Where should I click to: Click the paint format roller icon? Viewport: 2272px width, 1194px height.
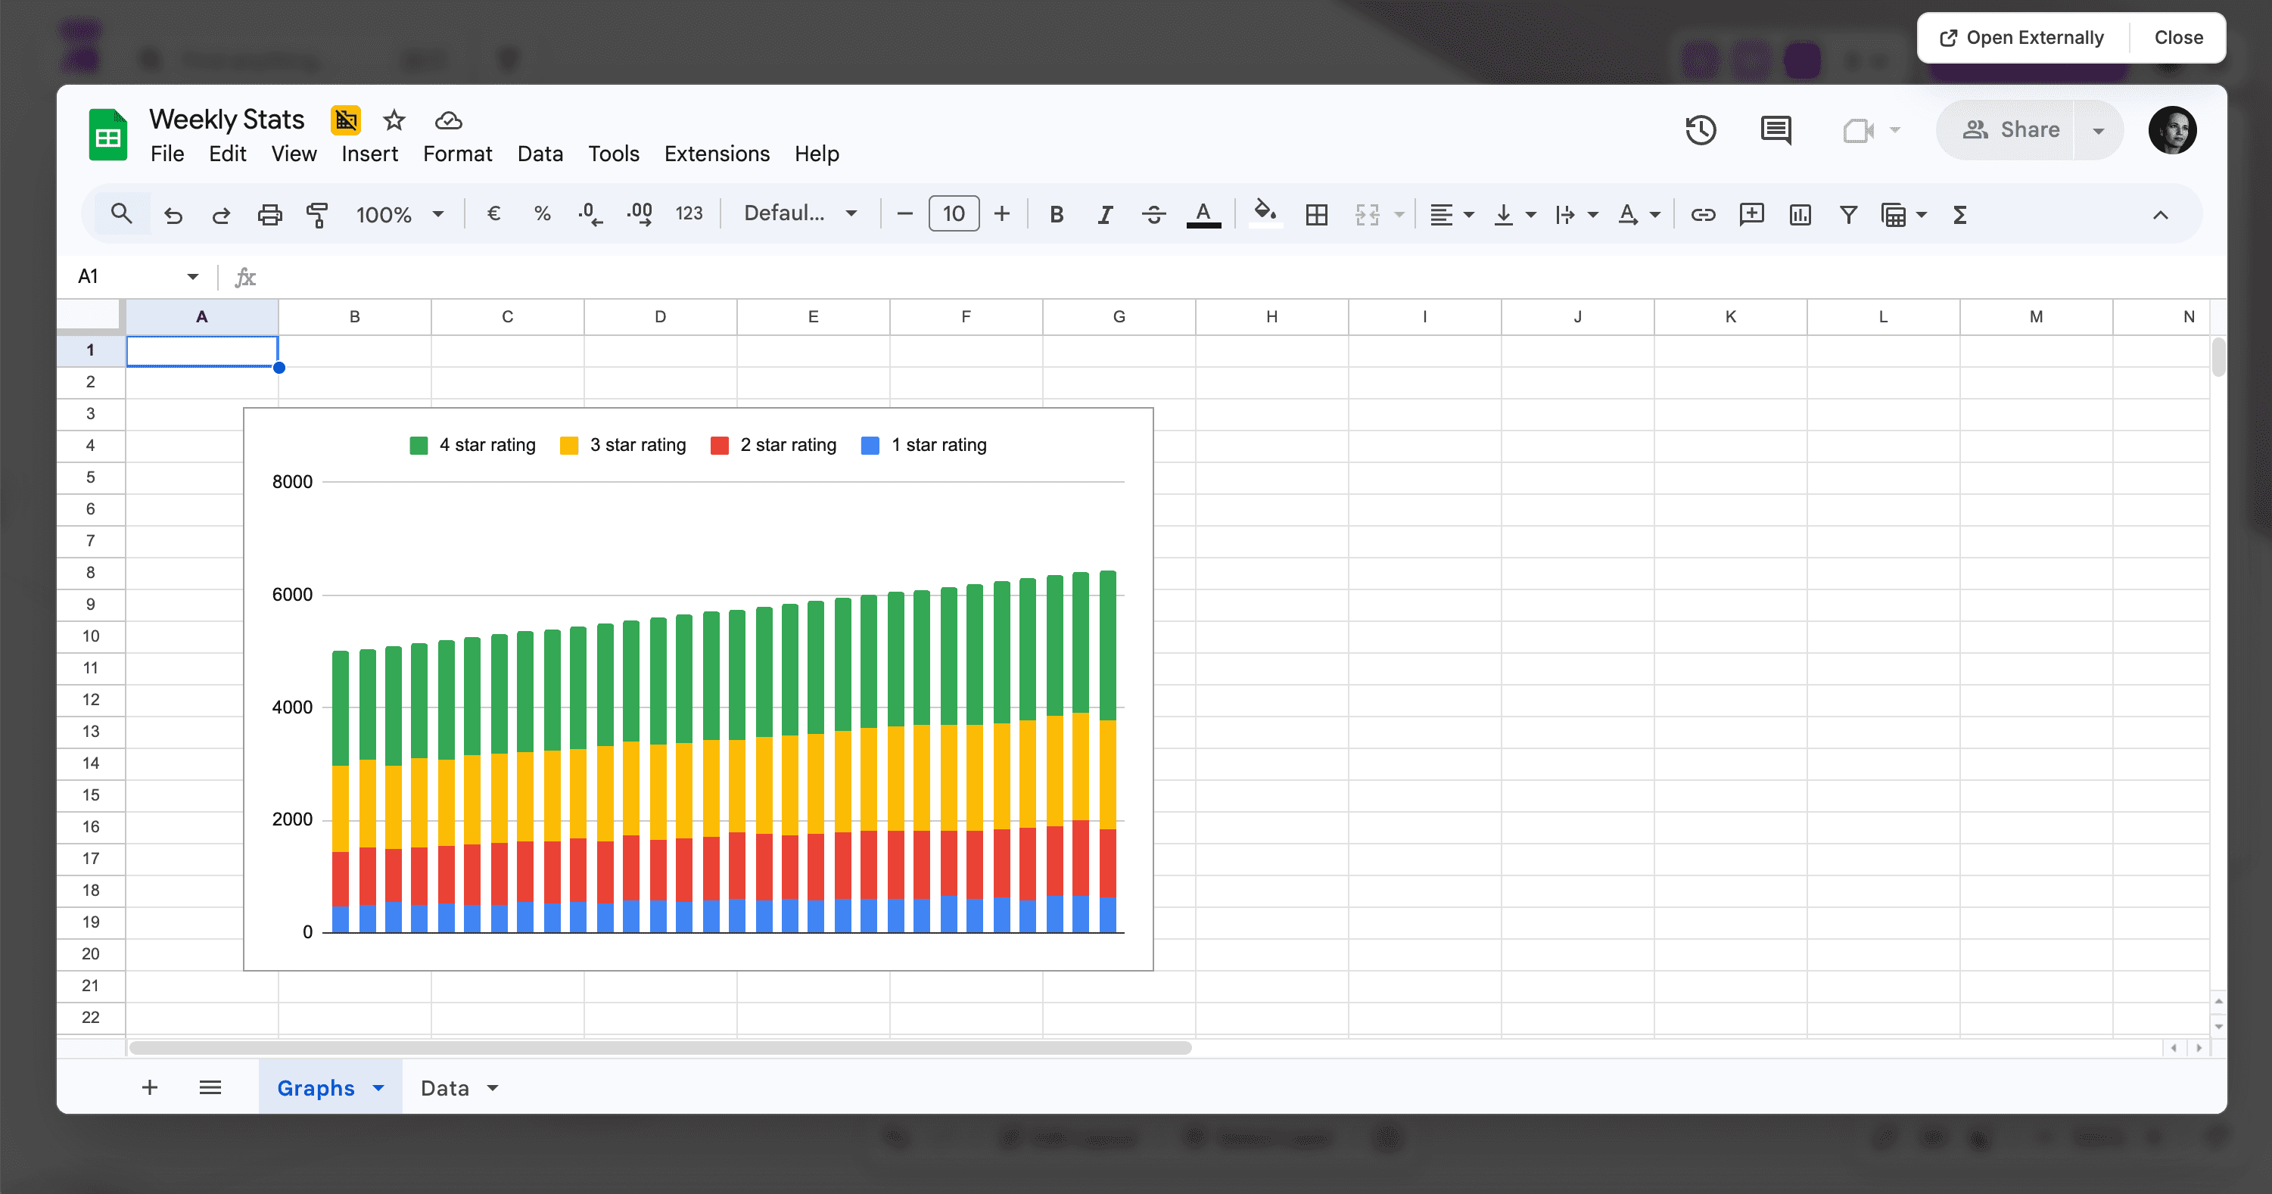pyautogui.click(x=316, y=214)
